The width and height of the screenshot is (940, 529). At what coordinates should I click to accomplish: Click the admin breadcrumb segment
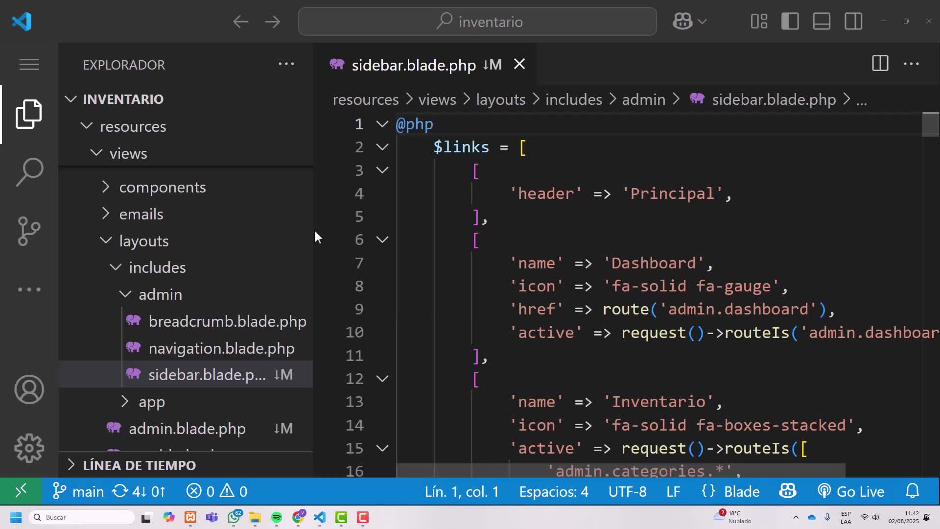(643, 99)
